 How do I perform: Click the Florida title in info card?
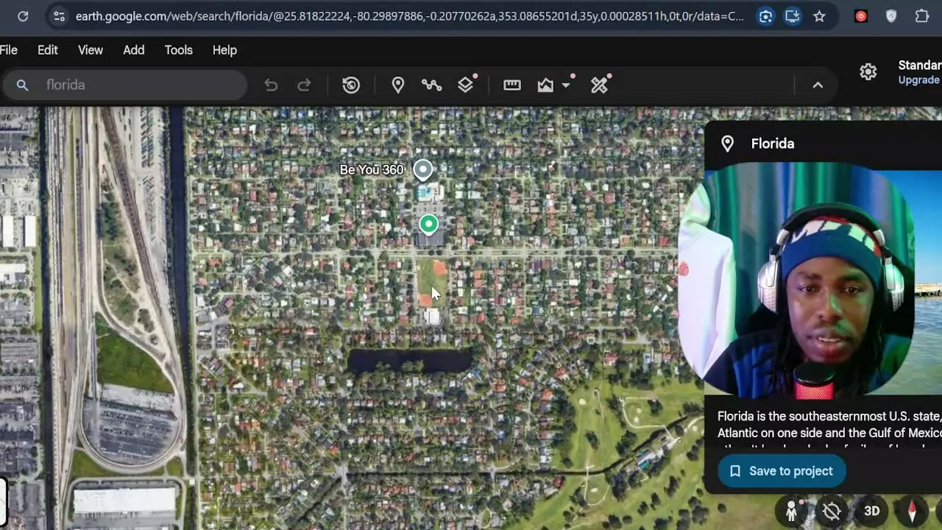[773, 144]
